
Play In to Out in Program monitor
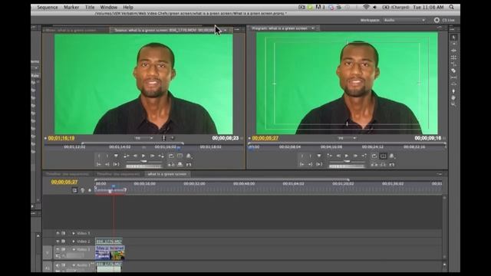point(319,164)
